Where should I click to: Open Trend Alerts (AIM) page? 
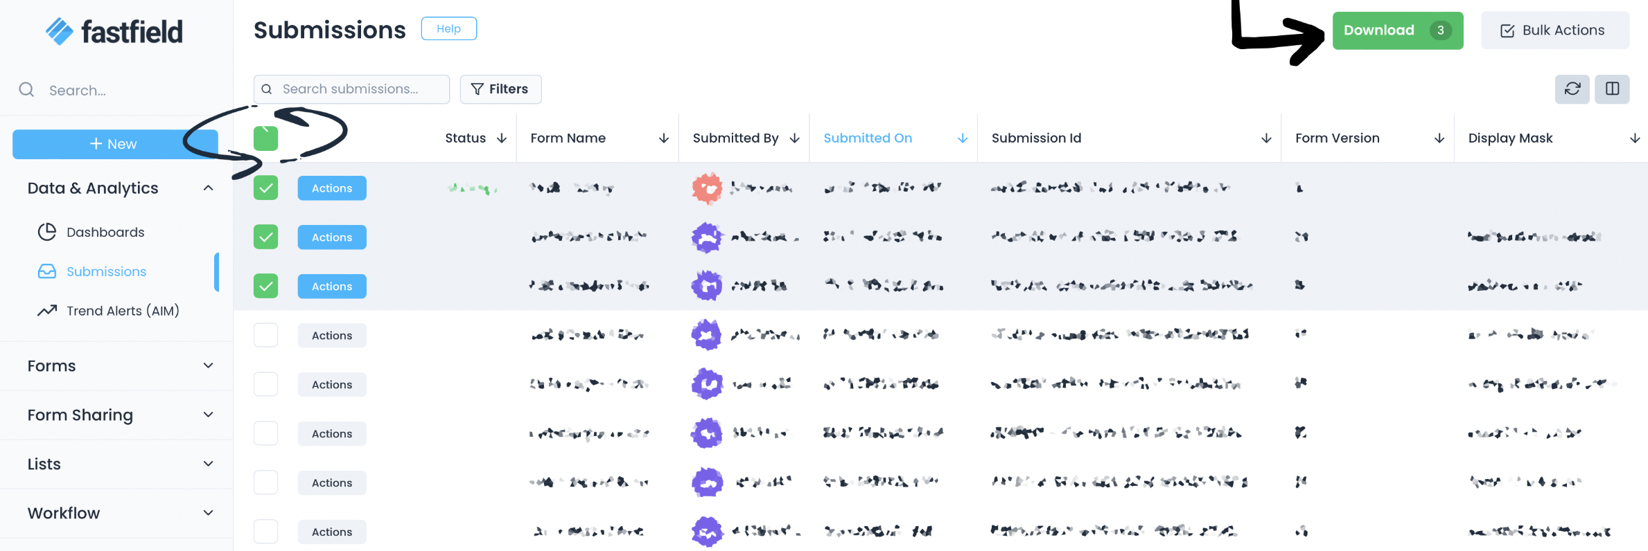(x=123, y=311)
